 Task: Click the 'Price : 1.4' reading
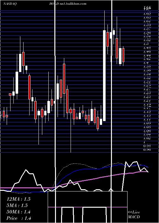(x=19, y=218)
